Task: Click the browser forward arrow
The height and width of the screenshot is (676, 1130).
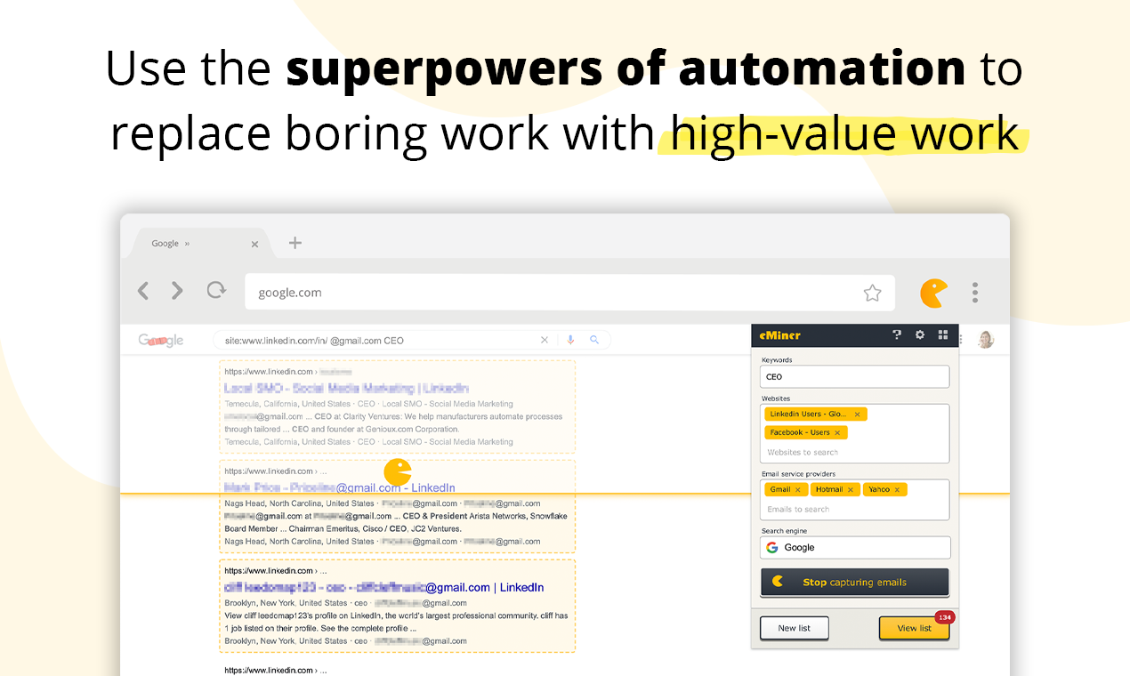Action: click(177, 291)
